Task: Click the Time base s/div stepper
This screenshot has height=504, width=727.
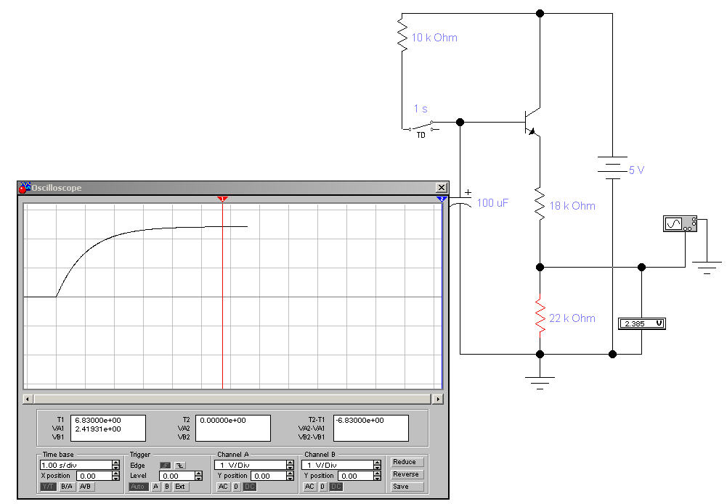Action: click(x=116, y=465)
